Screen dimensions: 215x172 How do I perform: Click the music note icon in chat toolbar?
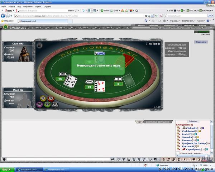[x=144, y=159]
